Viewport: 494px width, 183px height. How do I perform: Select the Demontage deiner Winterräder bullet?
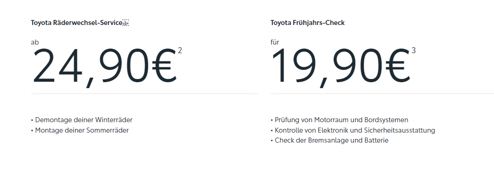click(81, 120)
